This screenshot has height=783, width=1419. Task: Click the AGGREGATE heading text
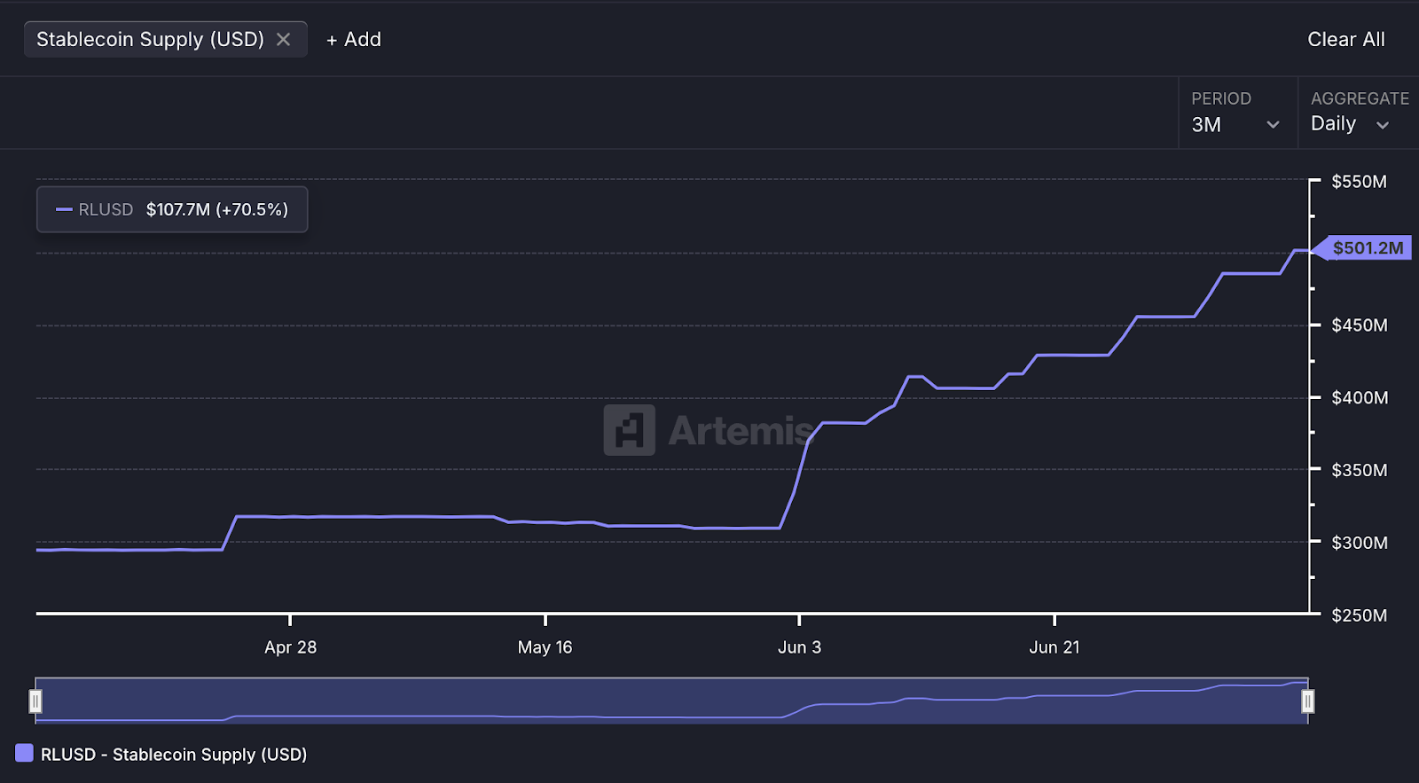pyautogui.click(x=1360, y=98)
